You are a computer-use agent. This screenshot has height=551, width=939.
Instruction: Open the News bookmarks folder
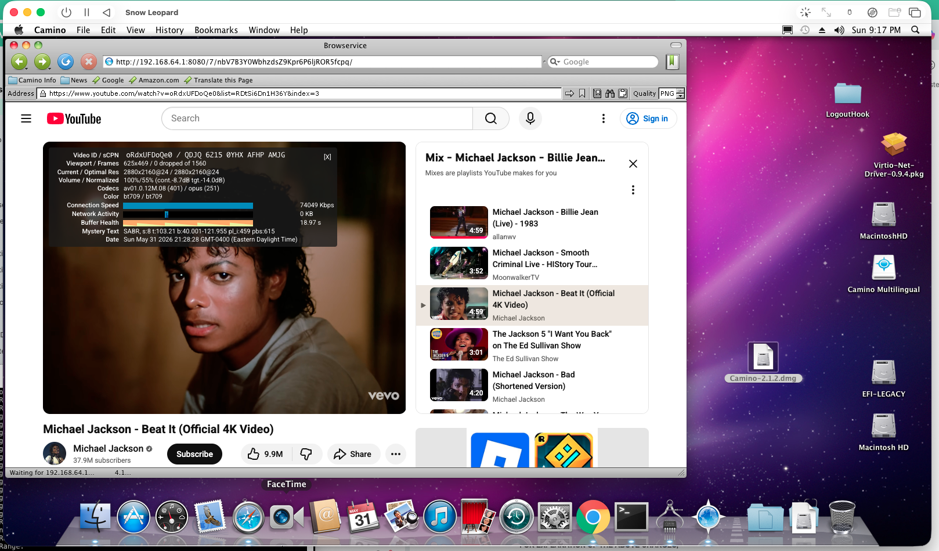click(74, 80)
